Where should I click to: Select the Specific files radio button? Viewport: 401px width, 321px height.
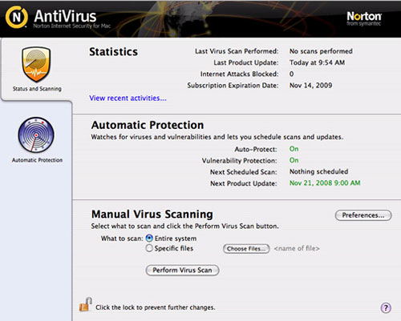tap(149, 248)
